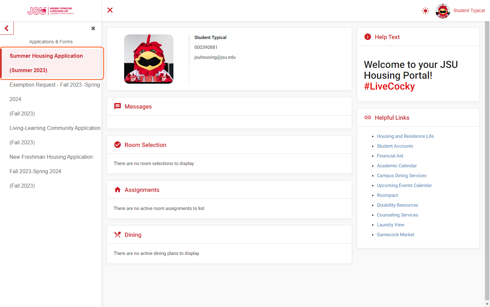Click the jsuhousing@jsu.edu email text
The height and width of the screenshot is (307, 490).
point(215,57)
